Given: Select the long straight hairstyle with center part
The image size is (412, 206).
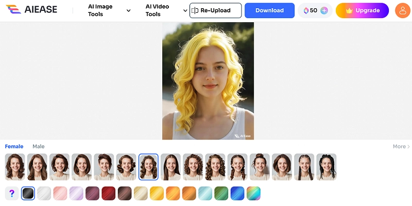Looking at the screenshot, I should pos(170,167).
